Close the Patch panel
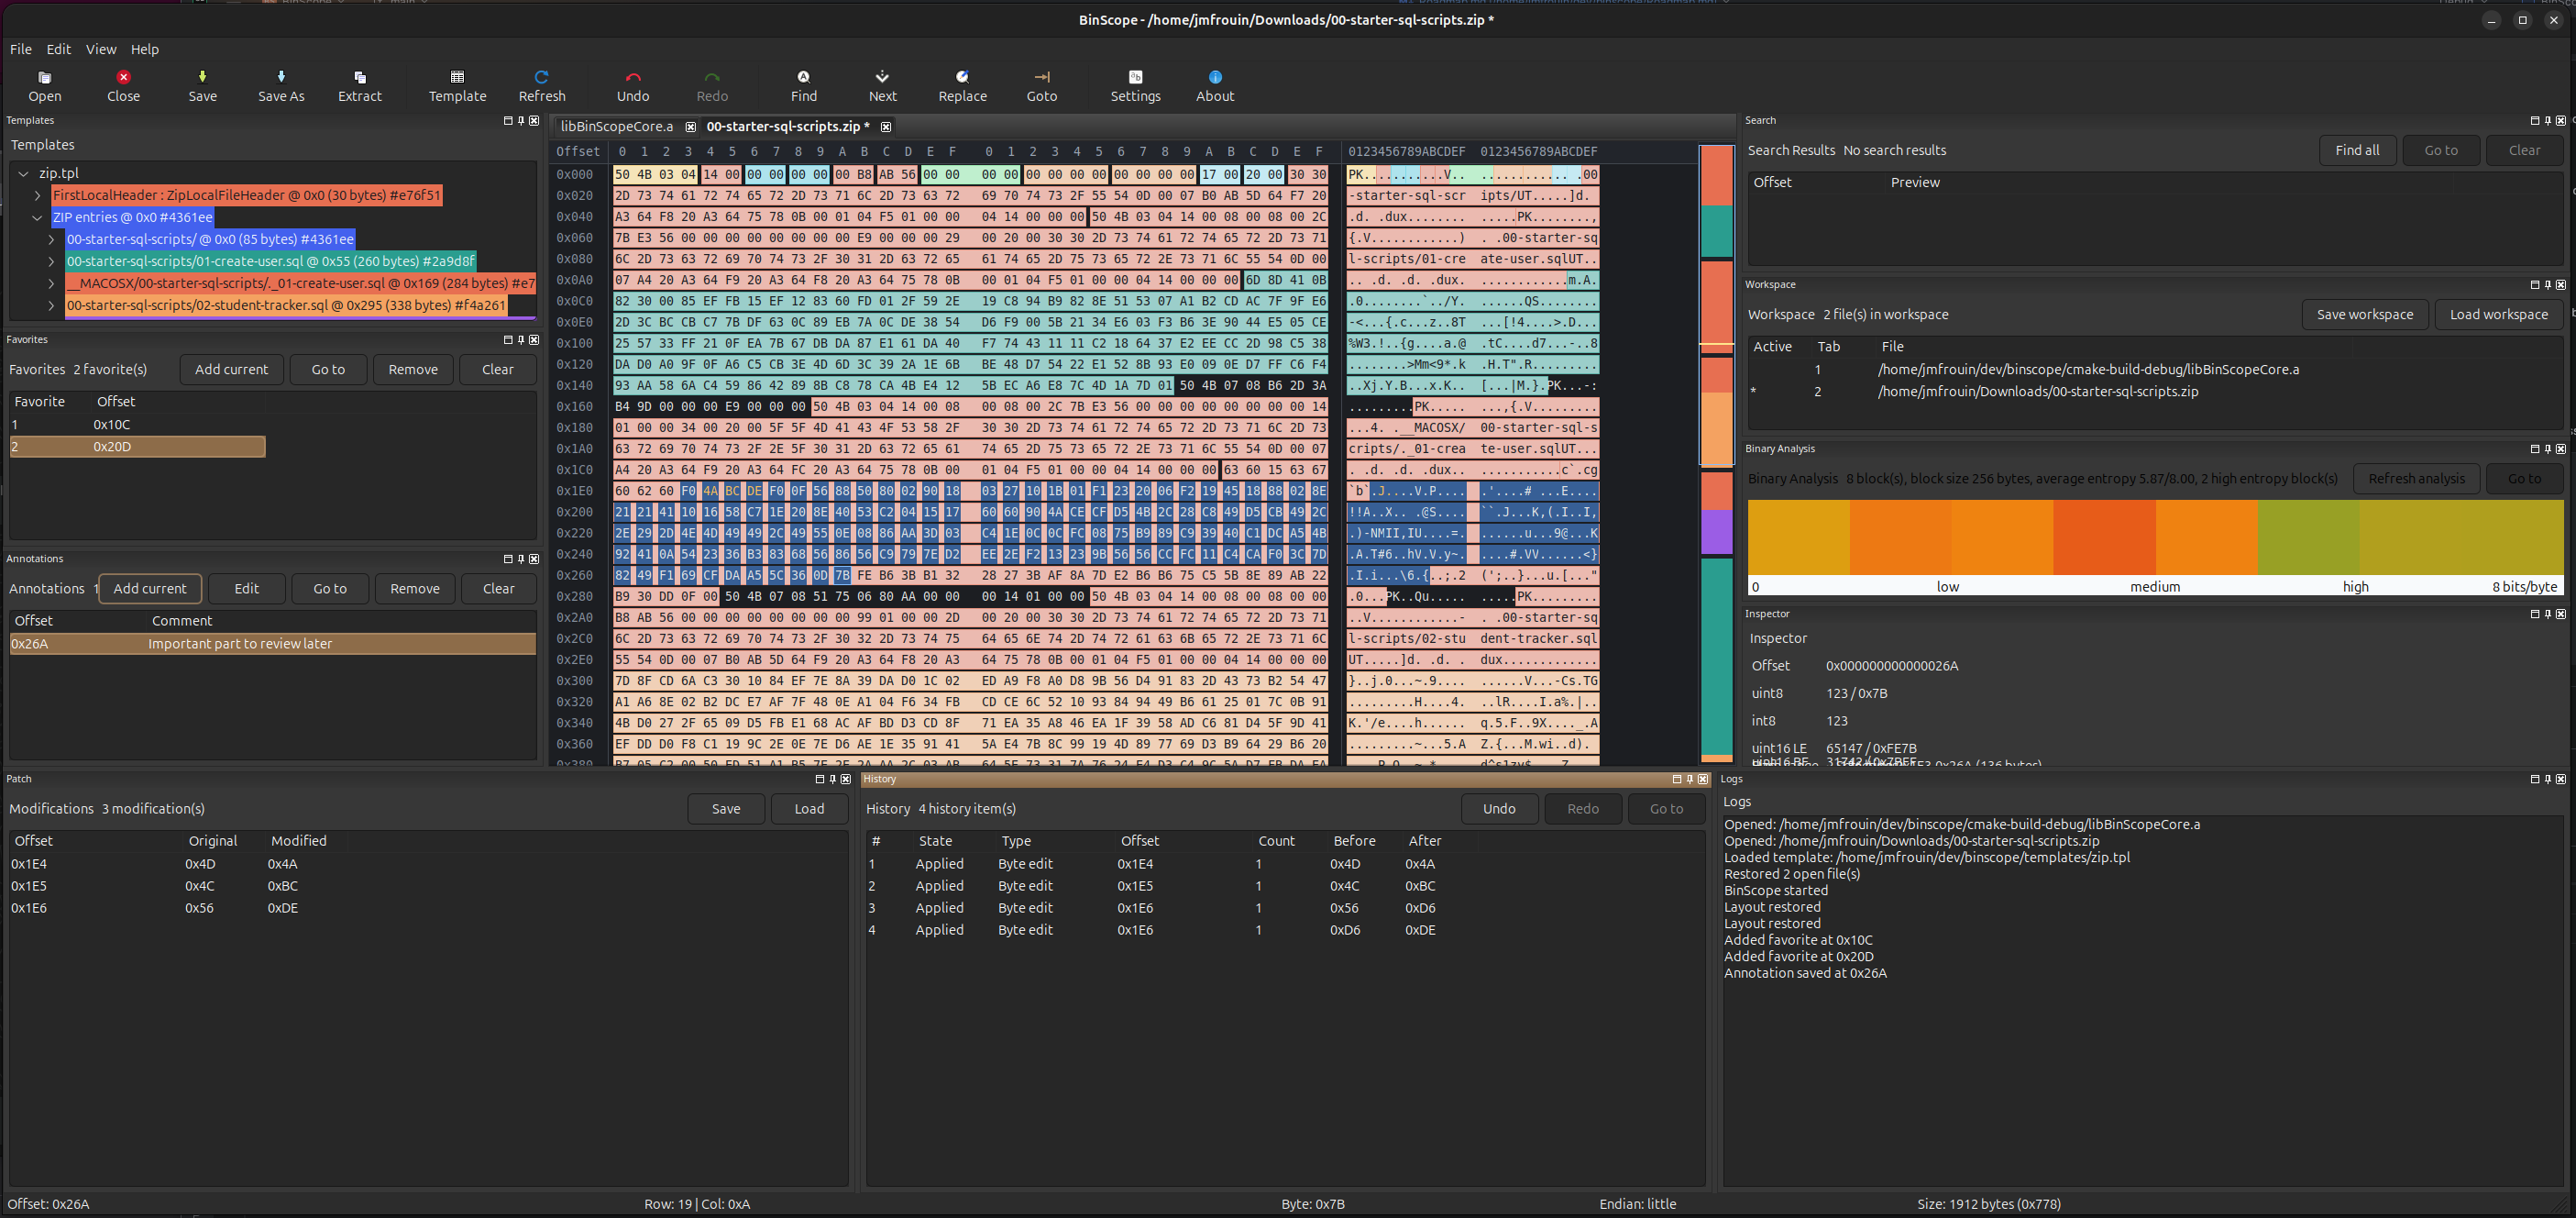Viewport: 2576px width, 1218px height. point(846,779)
